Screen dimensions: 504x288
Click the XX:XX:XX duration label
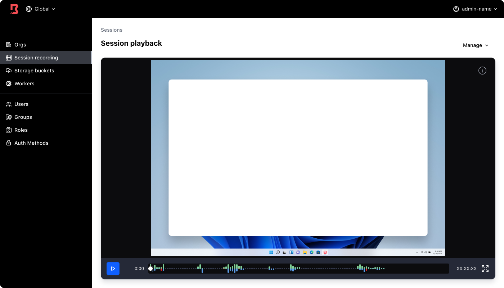pos(467,269)
